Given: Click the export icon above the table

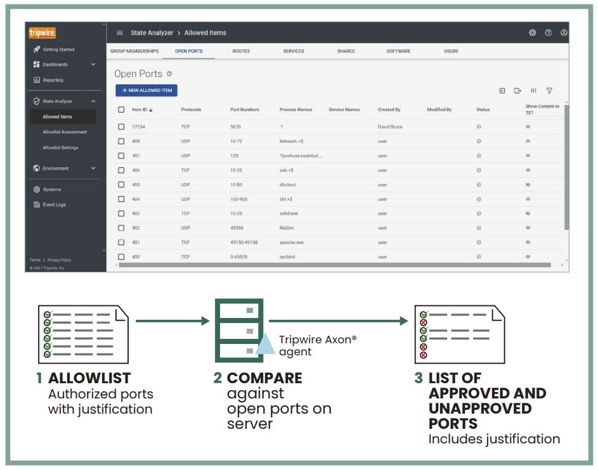Looking at the screenshot, I should coord(517,91).
